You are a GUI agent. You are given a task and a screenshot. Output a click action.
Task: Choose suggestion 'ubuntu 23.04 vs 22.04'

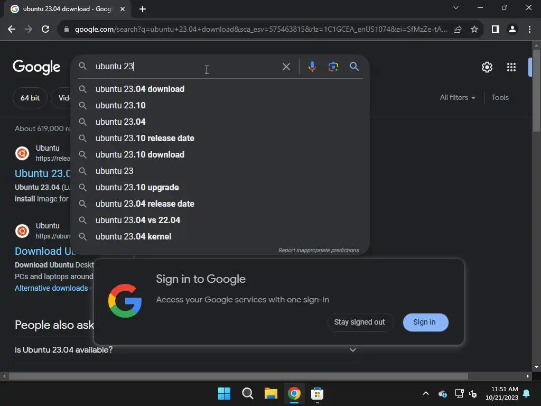click(x=220, y=220)
